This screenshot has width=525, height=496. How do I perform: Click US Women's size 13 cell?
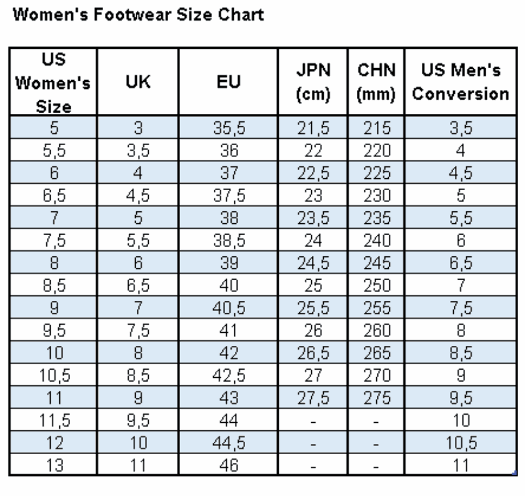pos(54,465)
